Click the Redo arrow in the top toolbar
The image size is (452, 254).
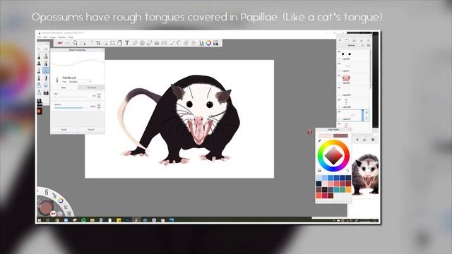[68, 43]
